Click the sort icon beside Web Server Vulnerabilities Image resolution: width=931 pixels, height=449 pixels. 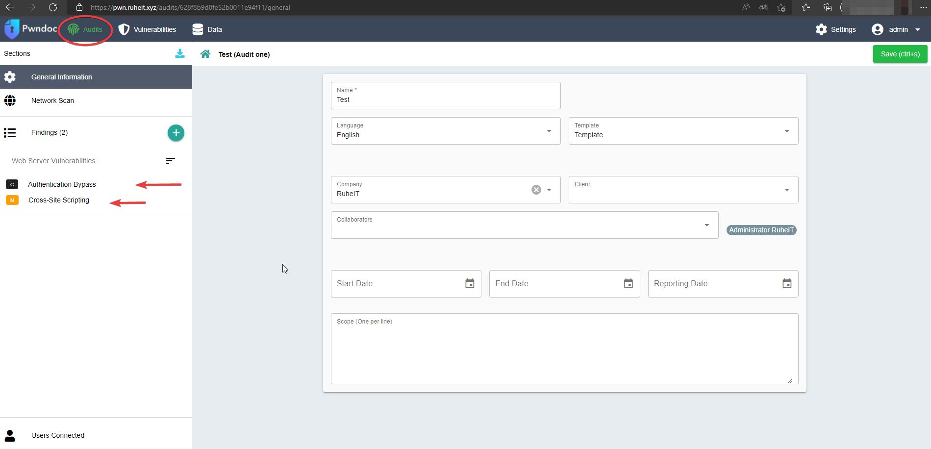pos(170,161)
